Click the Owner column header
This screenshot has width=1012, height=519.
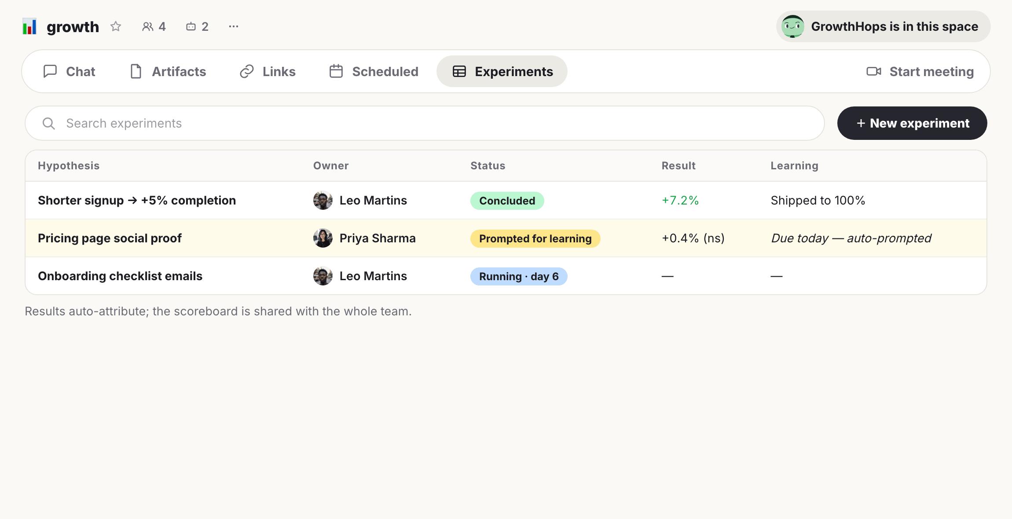331,165
